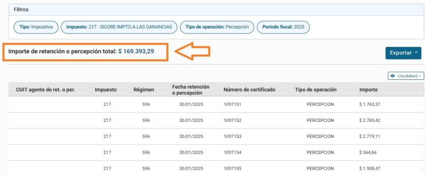Screen dimensions: 425x176
Task: Click the CUIT agente de ret. header
Action: click(45, 90)
